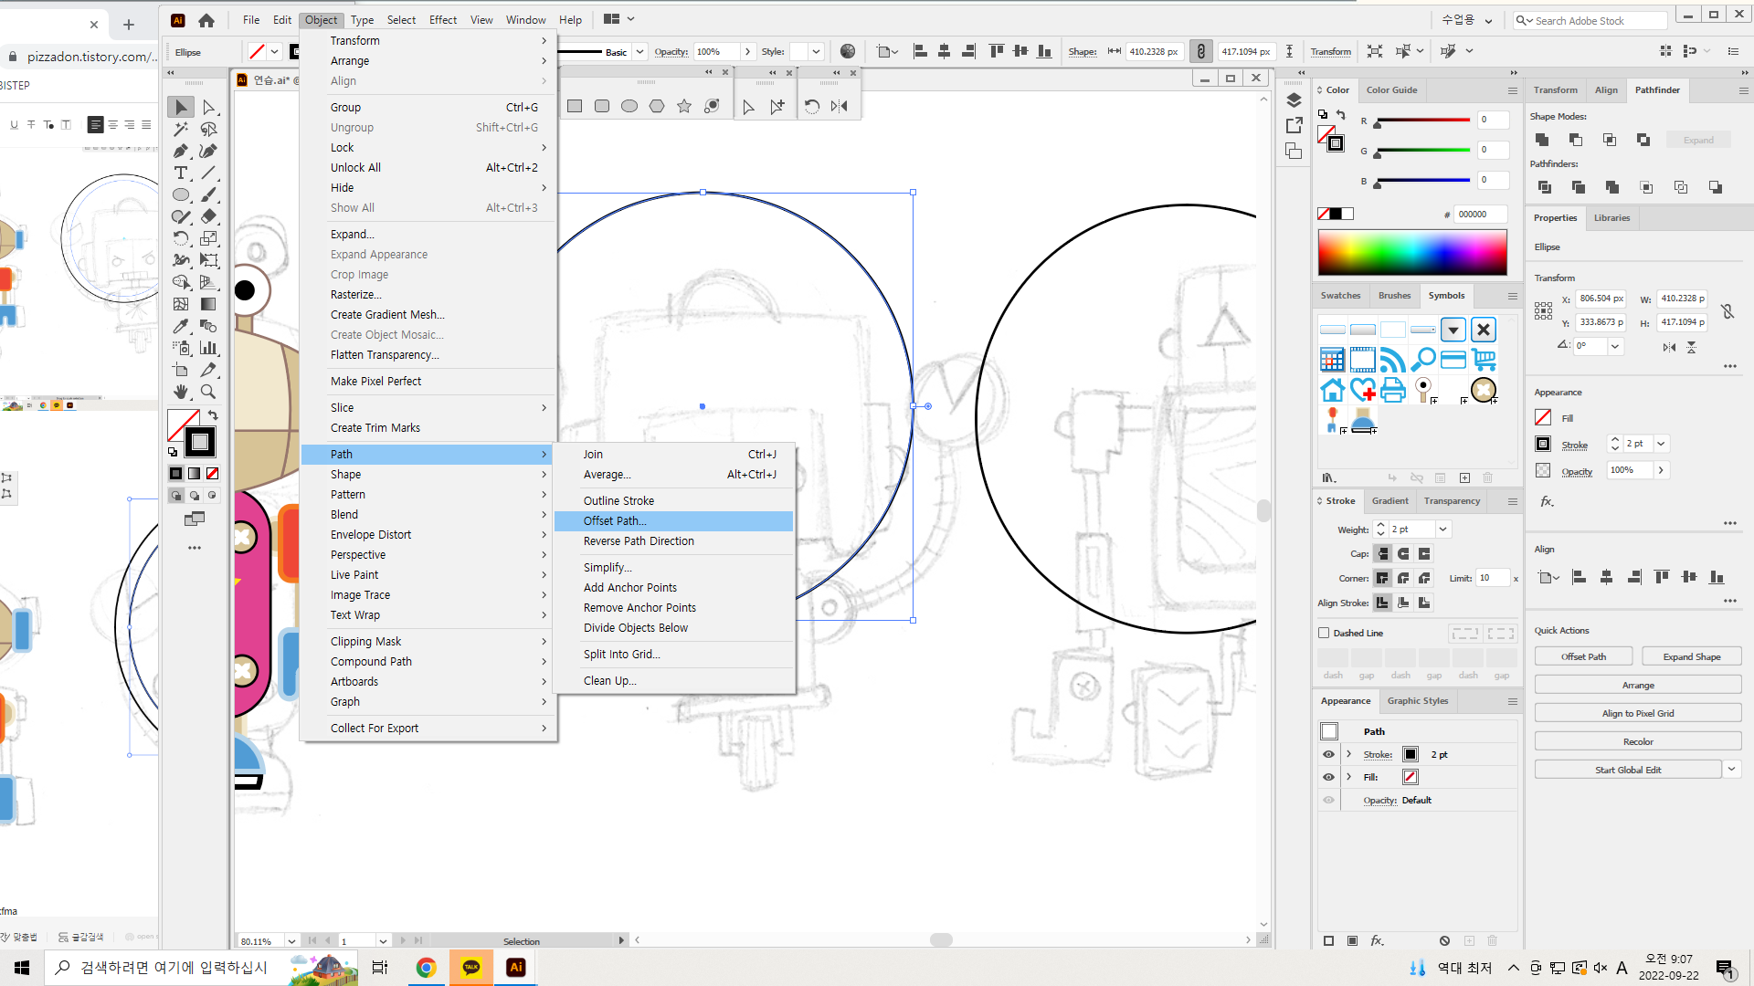1754x986 pixels.
Task: Click the color spectrum bar
Action: coord(1411,253)
